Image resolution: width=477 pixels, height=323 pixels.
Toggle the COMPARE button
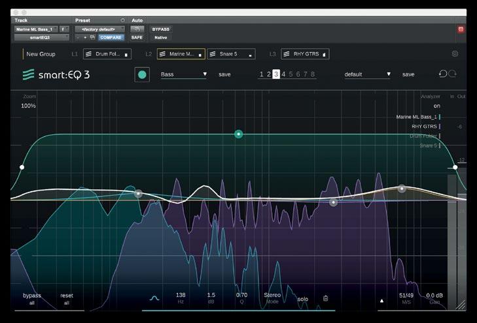pos(111,37)
